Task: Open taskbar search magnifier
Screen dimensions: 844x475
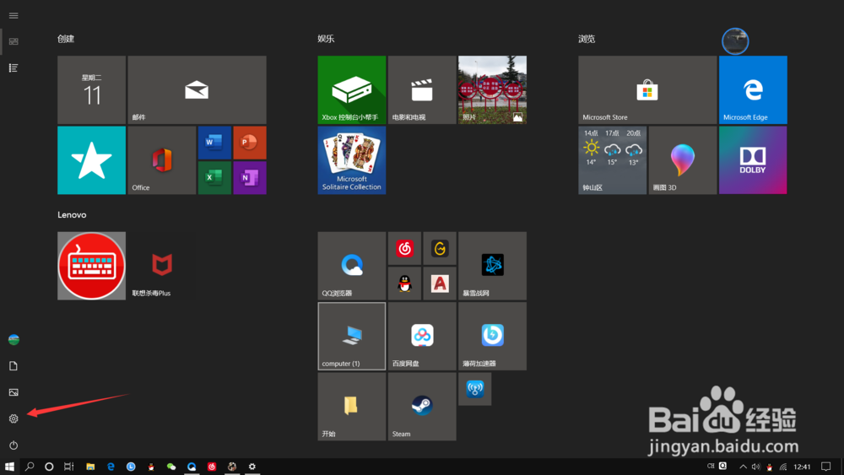Action: coord(30,467)
